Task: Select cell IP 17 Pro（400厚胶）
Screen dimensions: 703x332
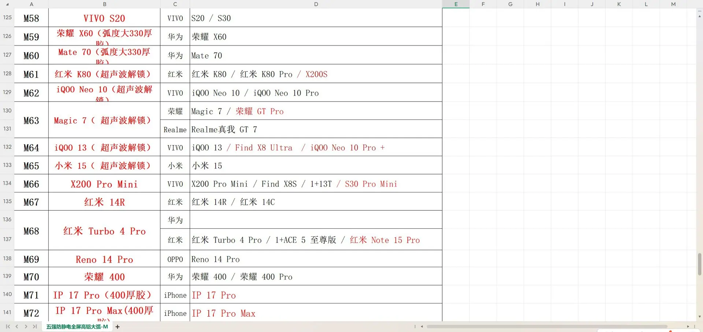Action: tap(104, 295)
